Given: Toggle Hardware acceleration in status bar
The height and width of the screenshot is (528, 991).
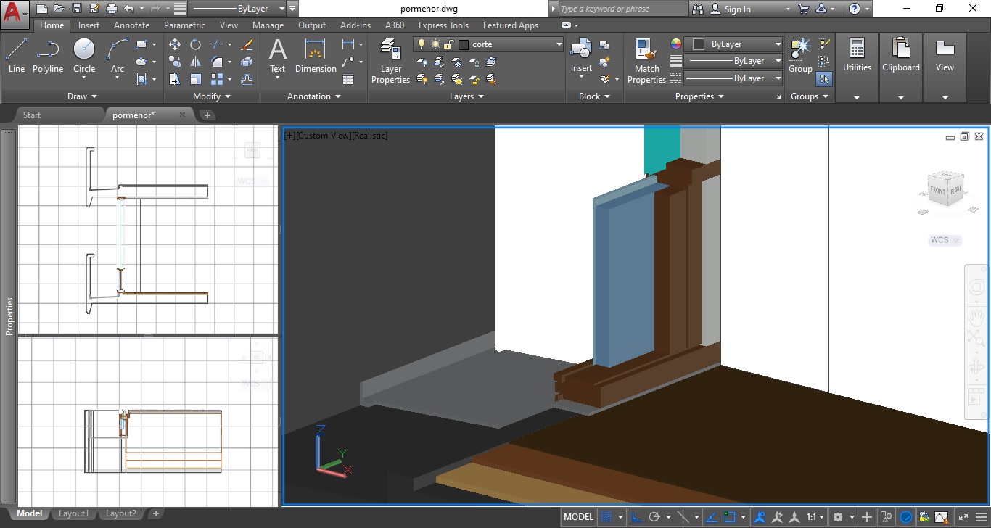Looking at the screenshot, I should click(906, 517).
